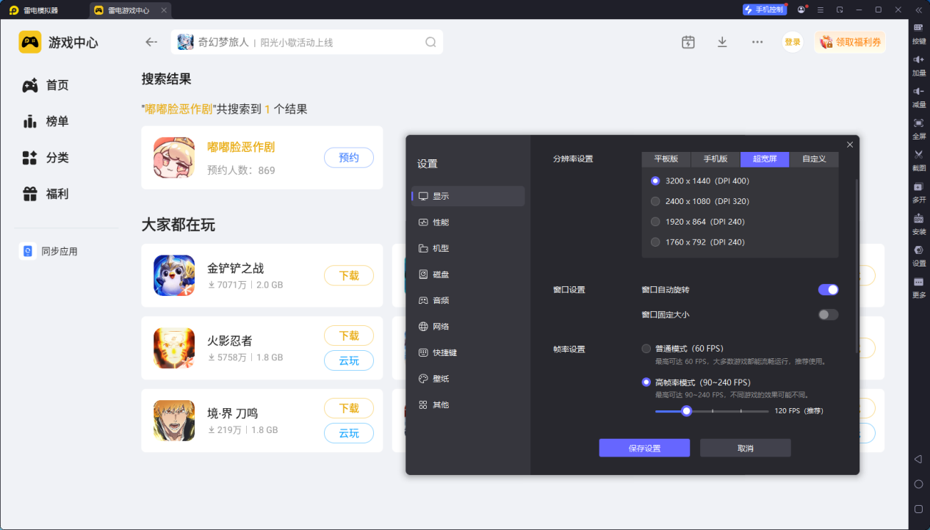Click the back arrow beside search box

(151, 42)
